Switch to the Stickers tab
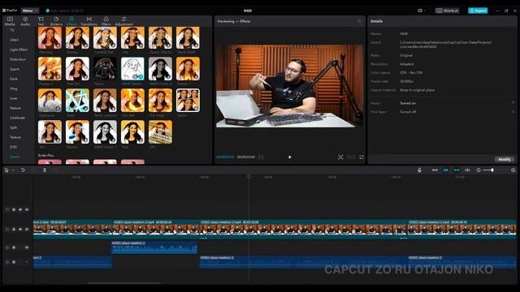The image size is (520, 292). pyautogui.click(x=56, y=21)
